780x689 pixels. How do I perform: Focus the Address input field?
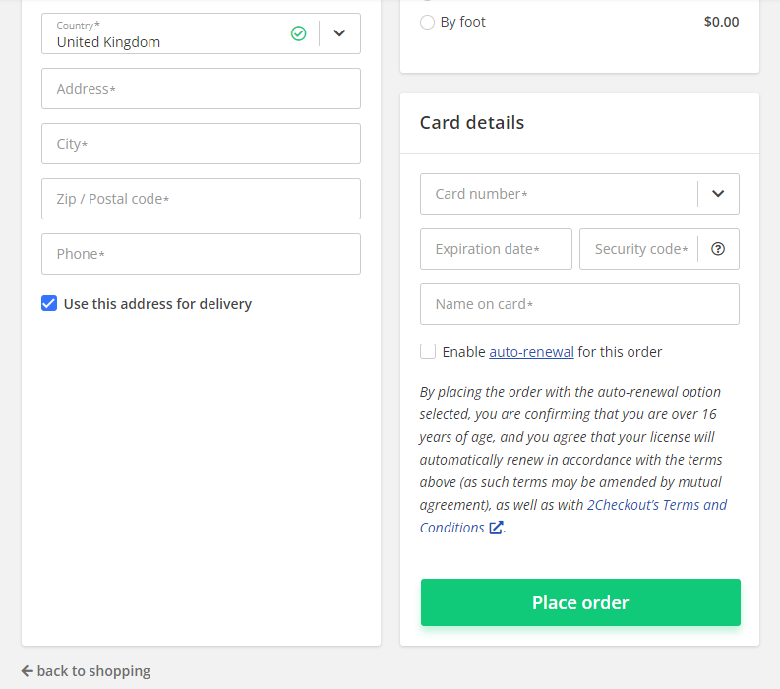point(201,89)
